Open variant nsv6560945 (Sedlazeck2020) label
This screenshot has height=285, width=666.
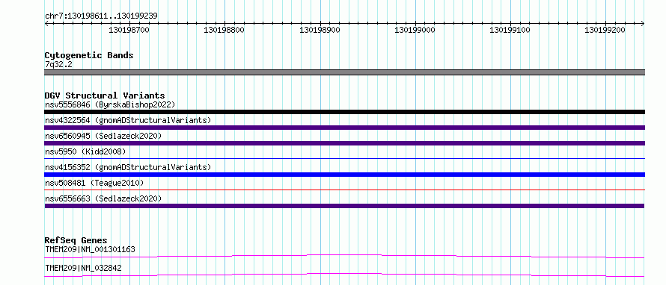tap(103, 136)
